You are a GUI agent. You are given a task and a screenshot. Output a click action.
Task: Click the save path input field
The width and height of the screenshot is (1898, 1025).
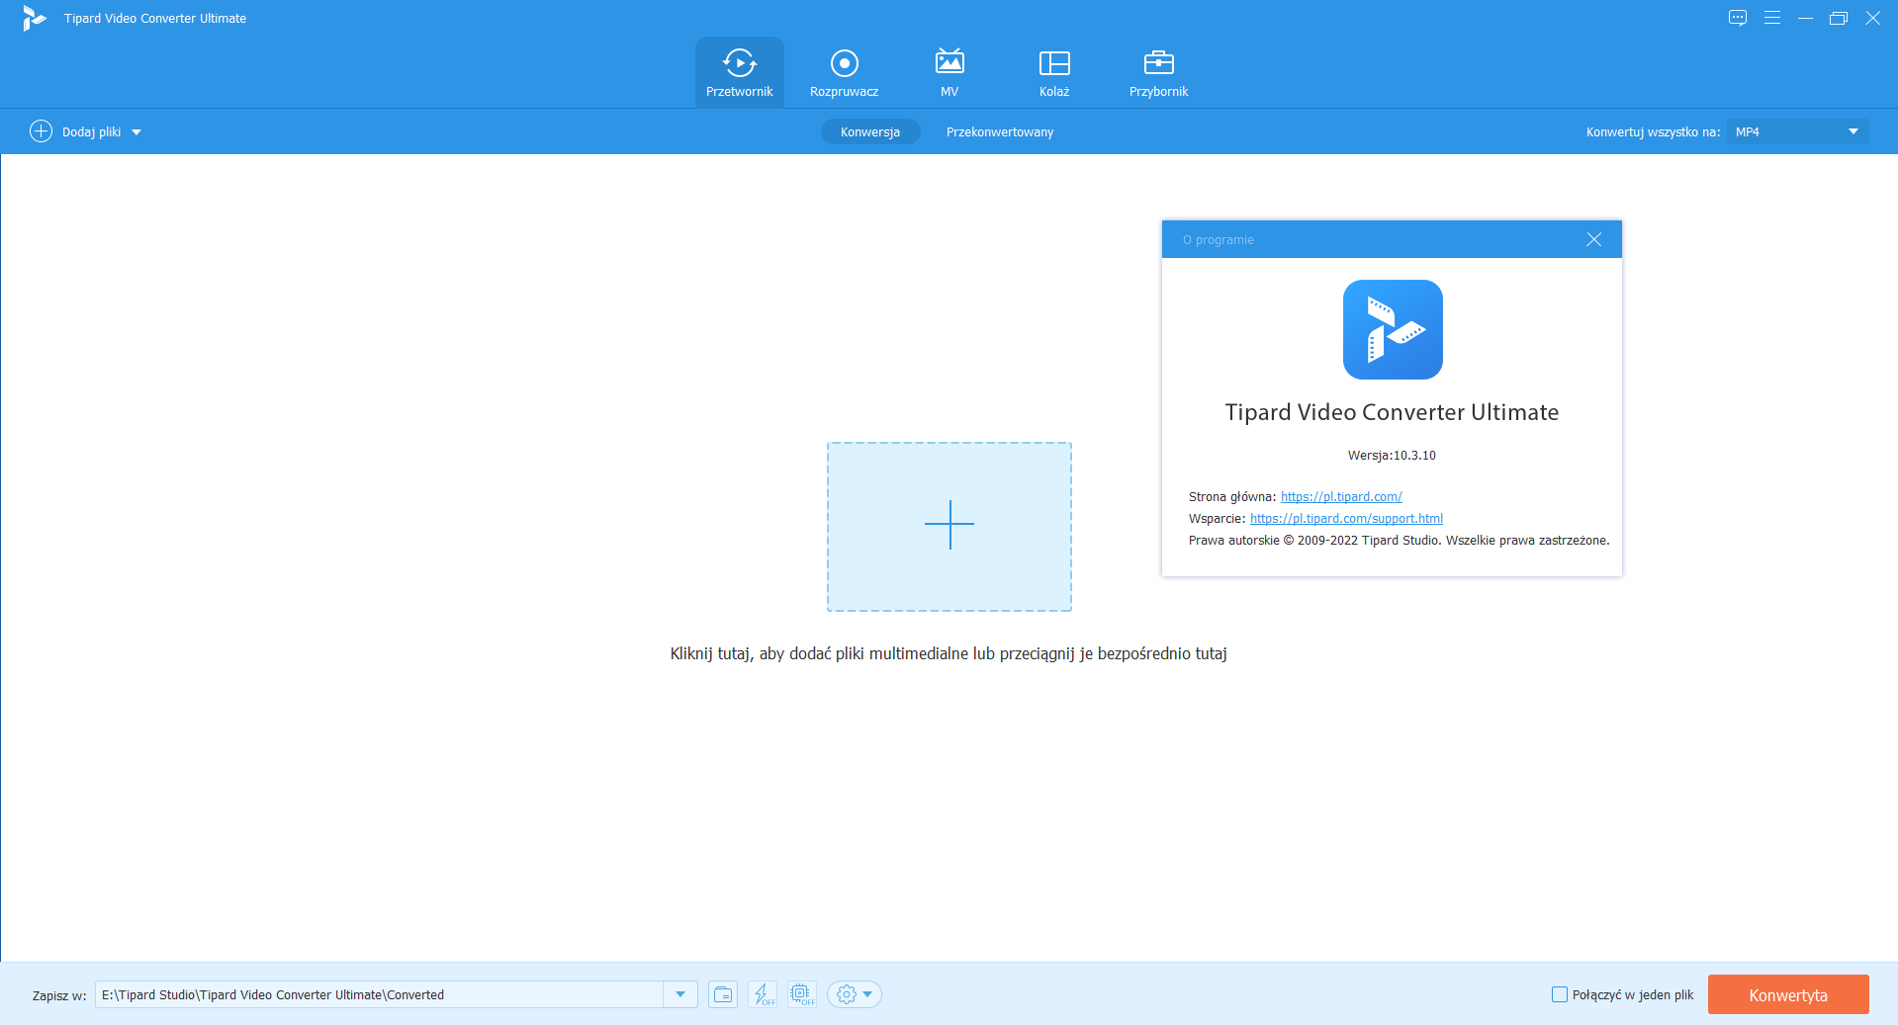379,994
